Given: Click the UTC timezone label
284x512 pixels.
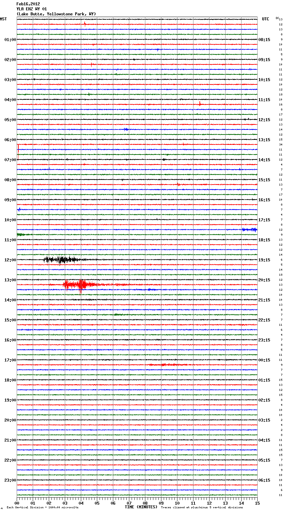Looking at the screenshot, I should click(265, 19).
